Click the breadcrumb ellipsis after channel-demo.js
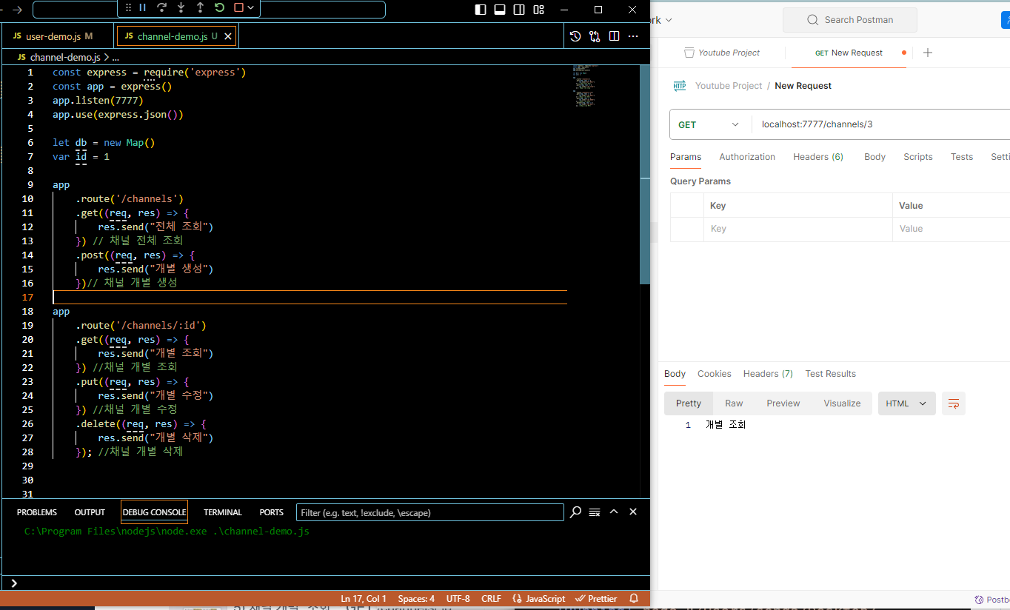This screenshot has height=610, width=1010. (x=115, y=57)
